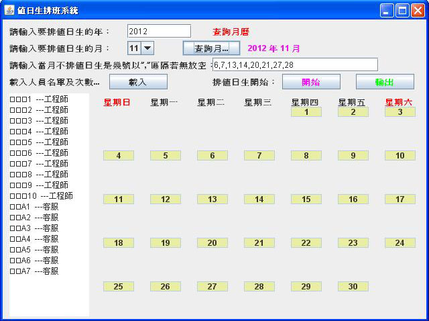
Task: Select day 16 on the calendar
Action: point(353,199)
